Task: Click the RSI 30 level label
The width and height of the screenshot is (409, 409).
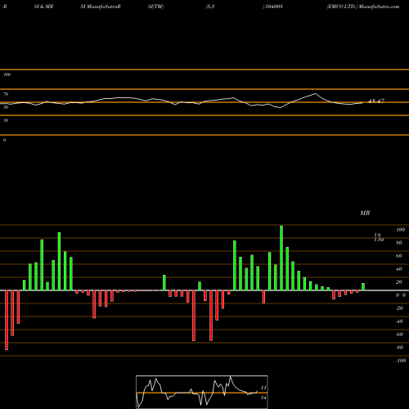Action: click(x=6, y=120)
